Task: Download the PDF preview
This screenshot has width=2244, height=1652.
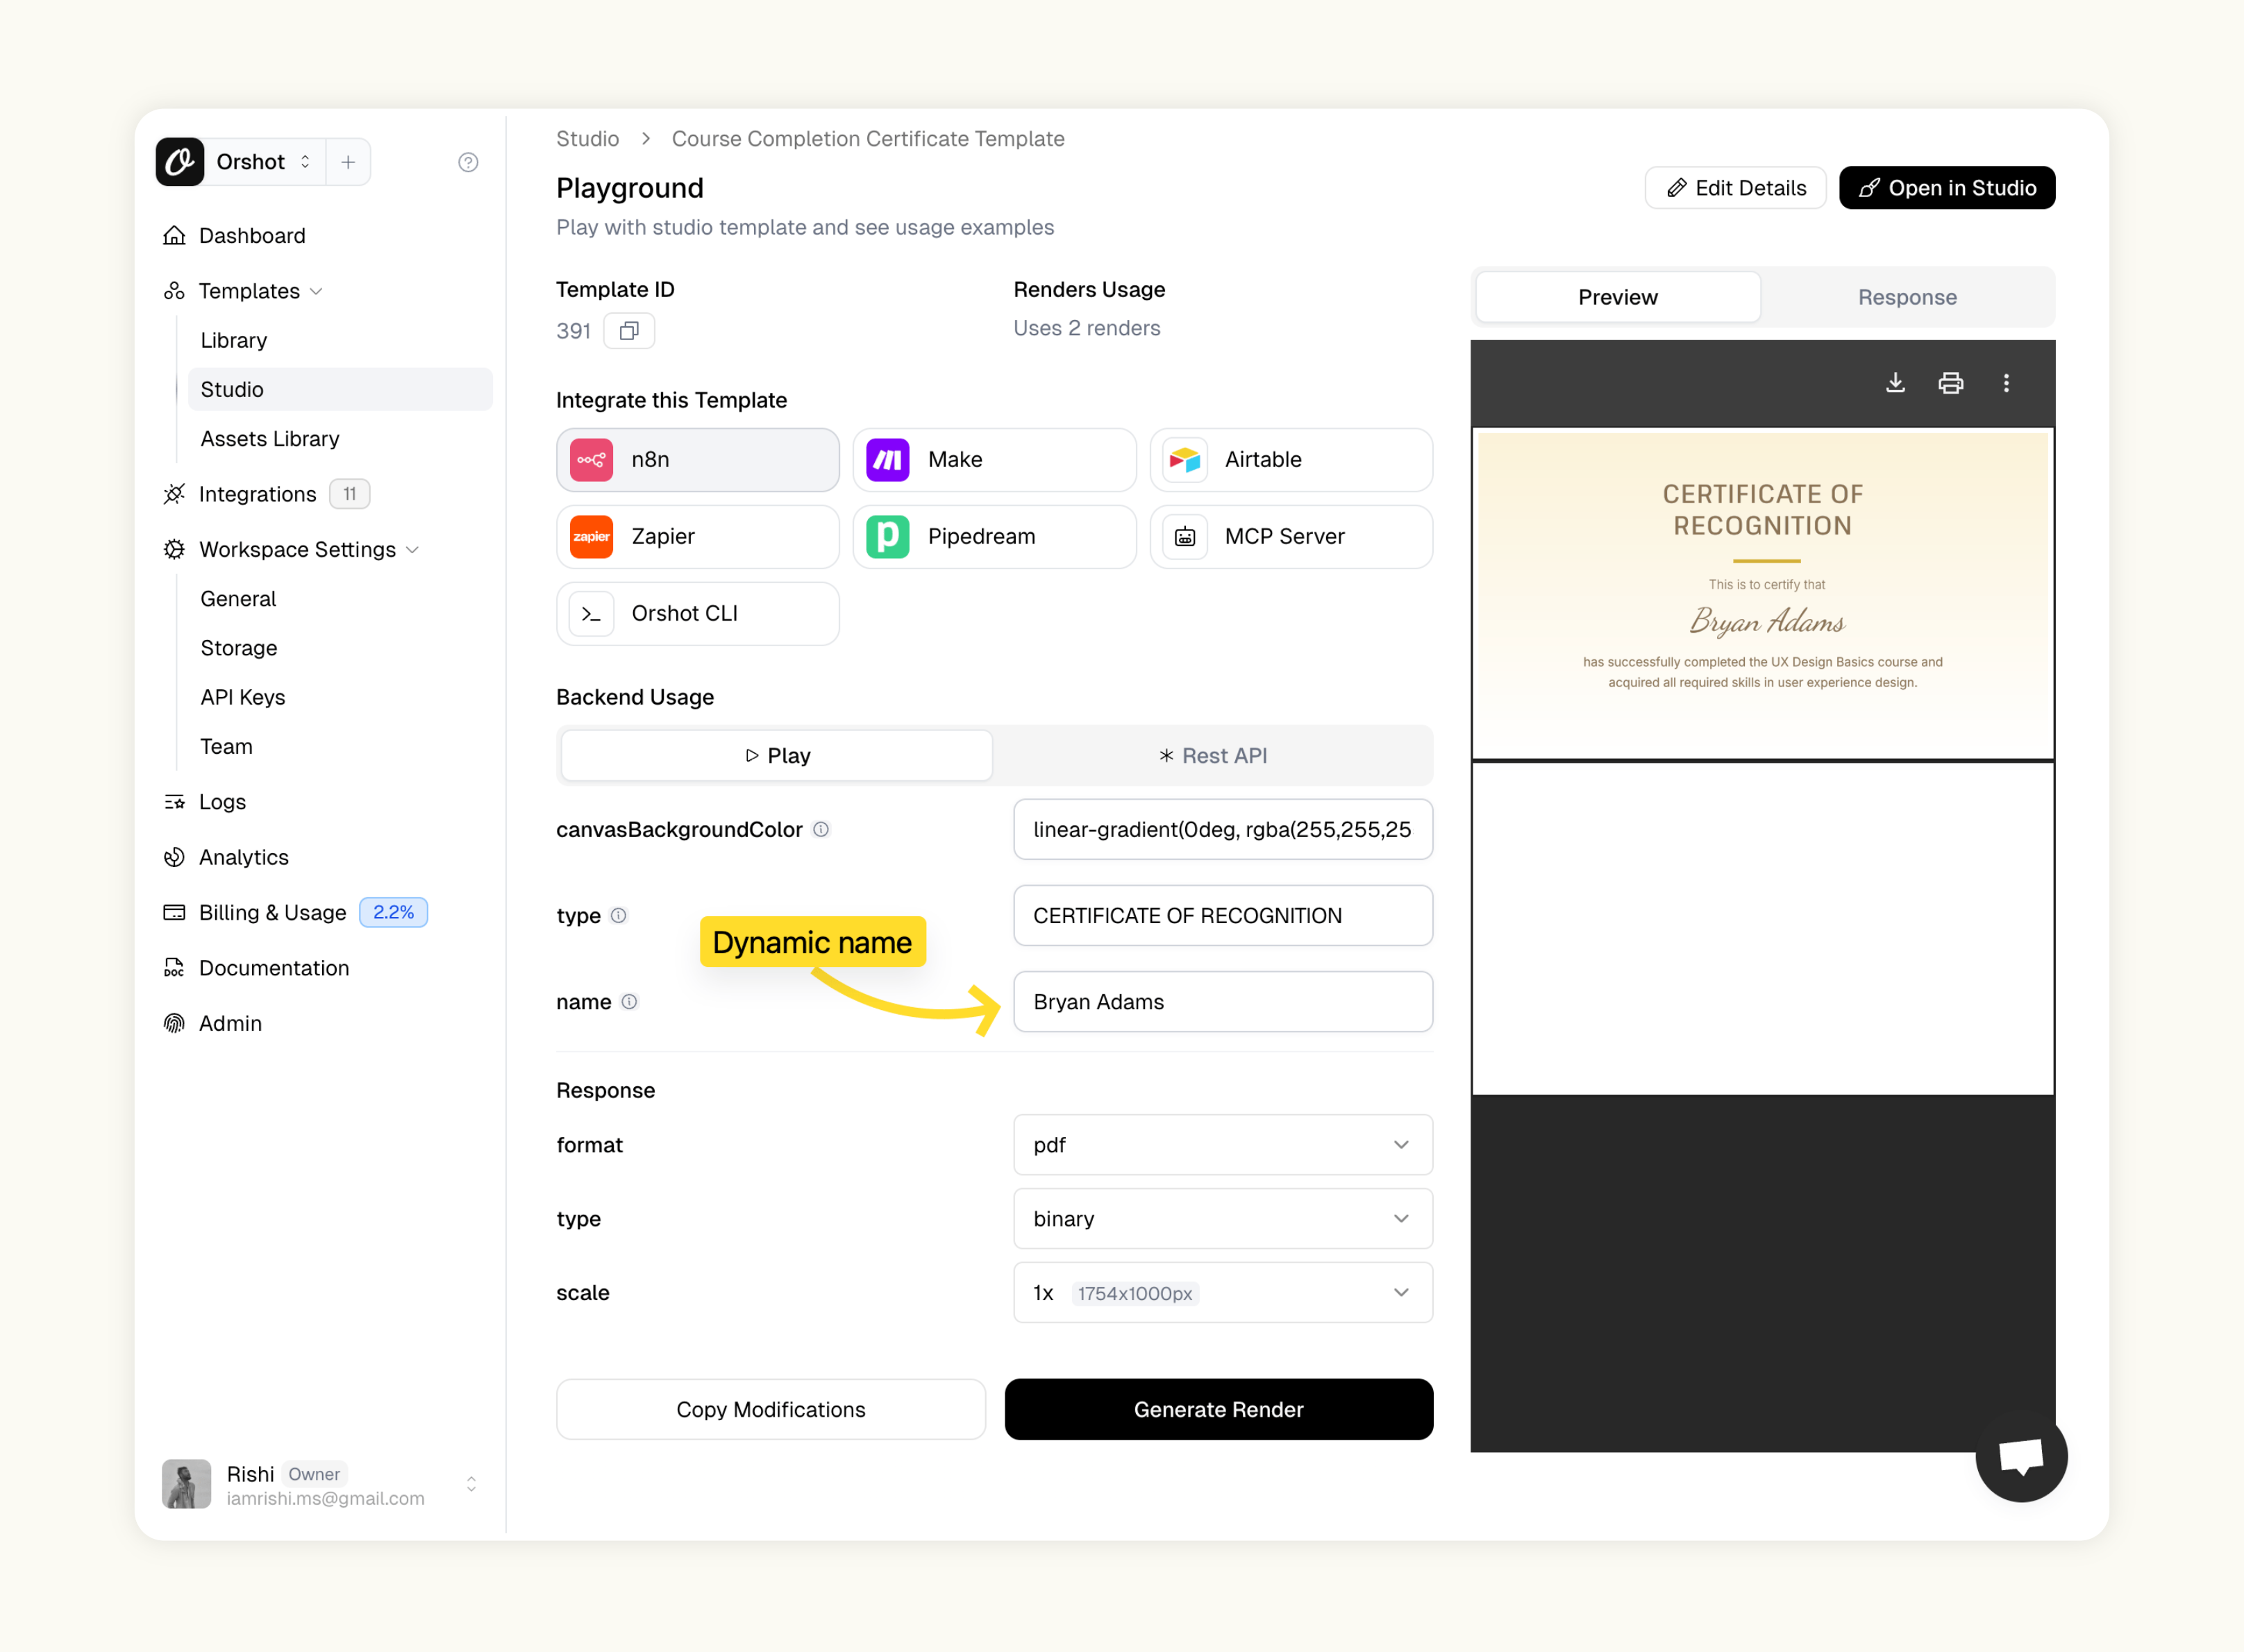Action: click(1895, 383)
